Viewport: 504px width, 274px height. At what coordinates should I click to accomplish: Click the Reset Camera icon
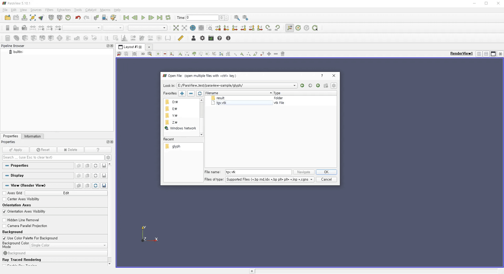176,28
